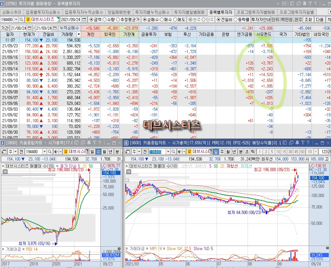Switch to the 프로그램투자자별매매 tab
The image size is (331, 268).
256,12
